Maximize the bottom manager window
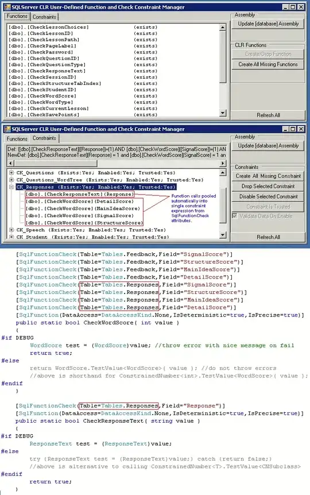 (293, 129)
